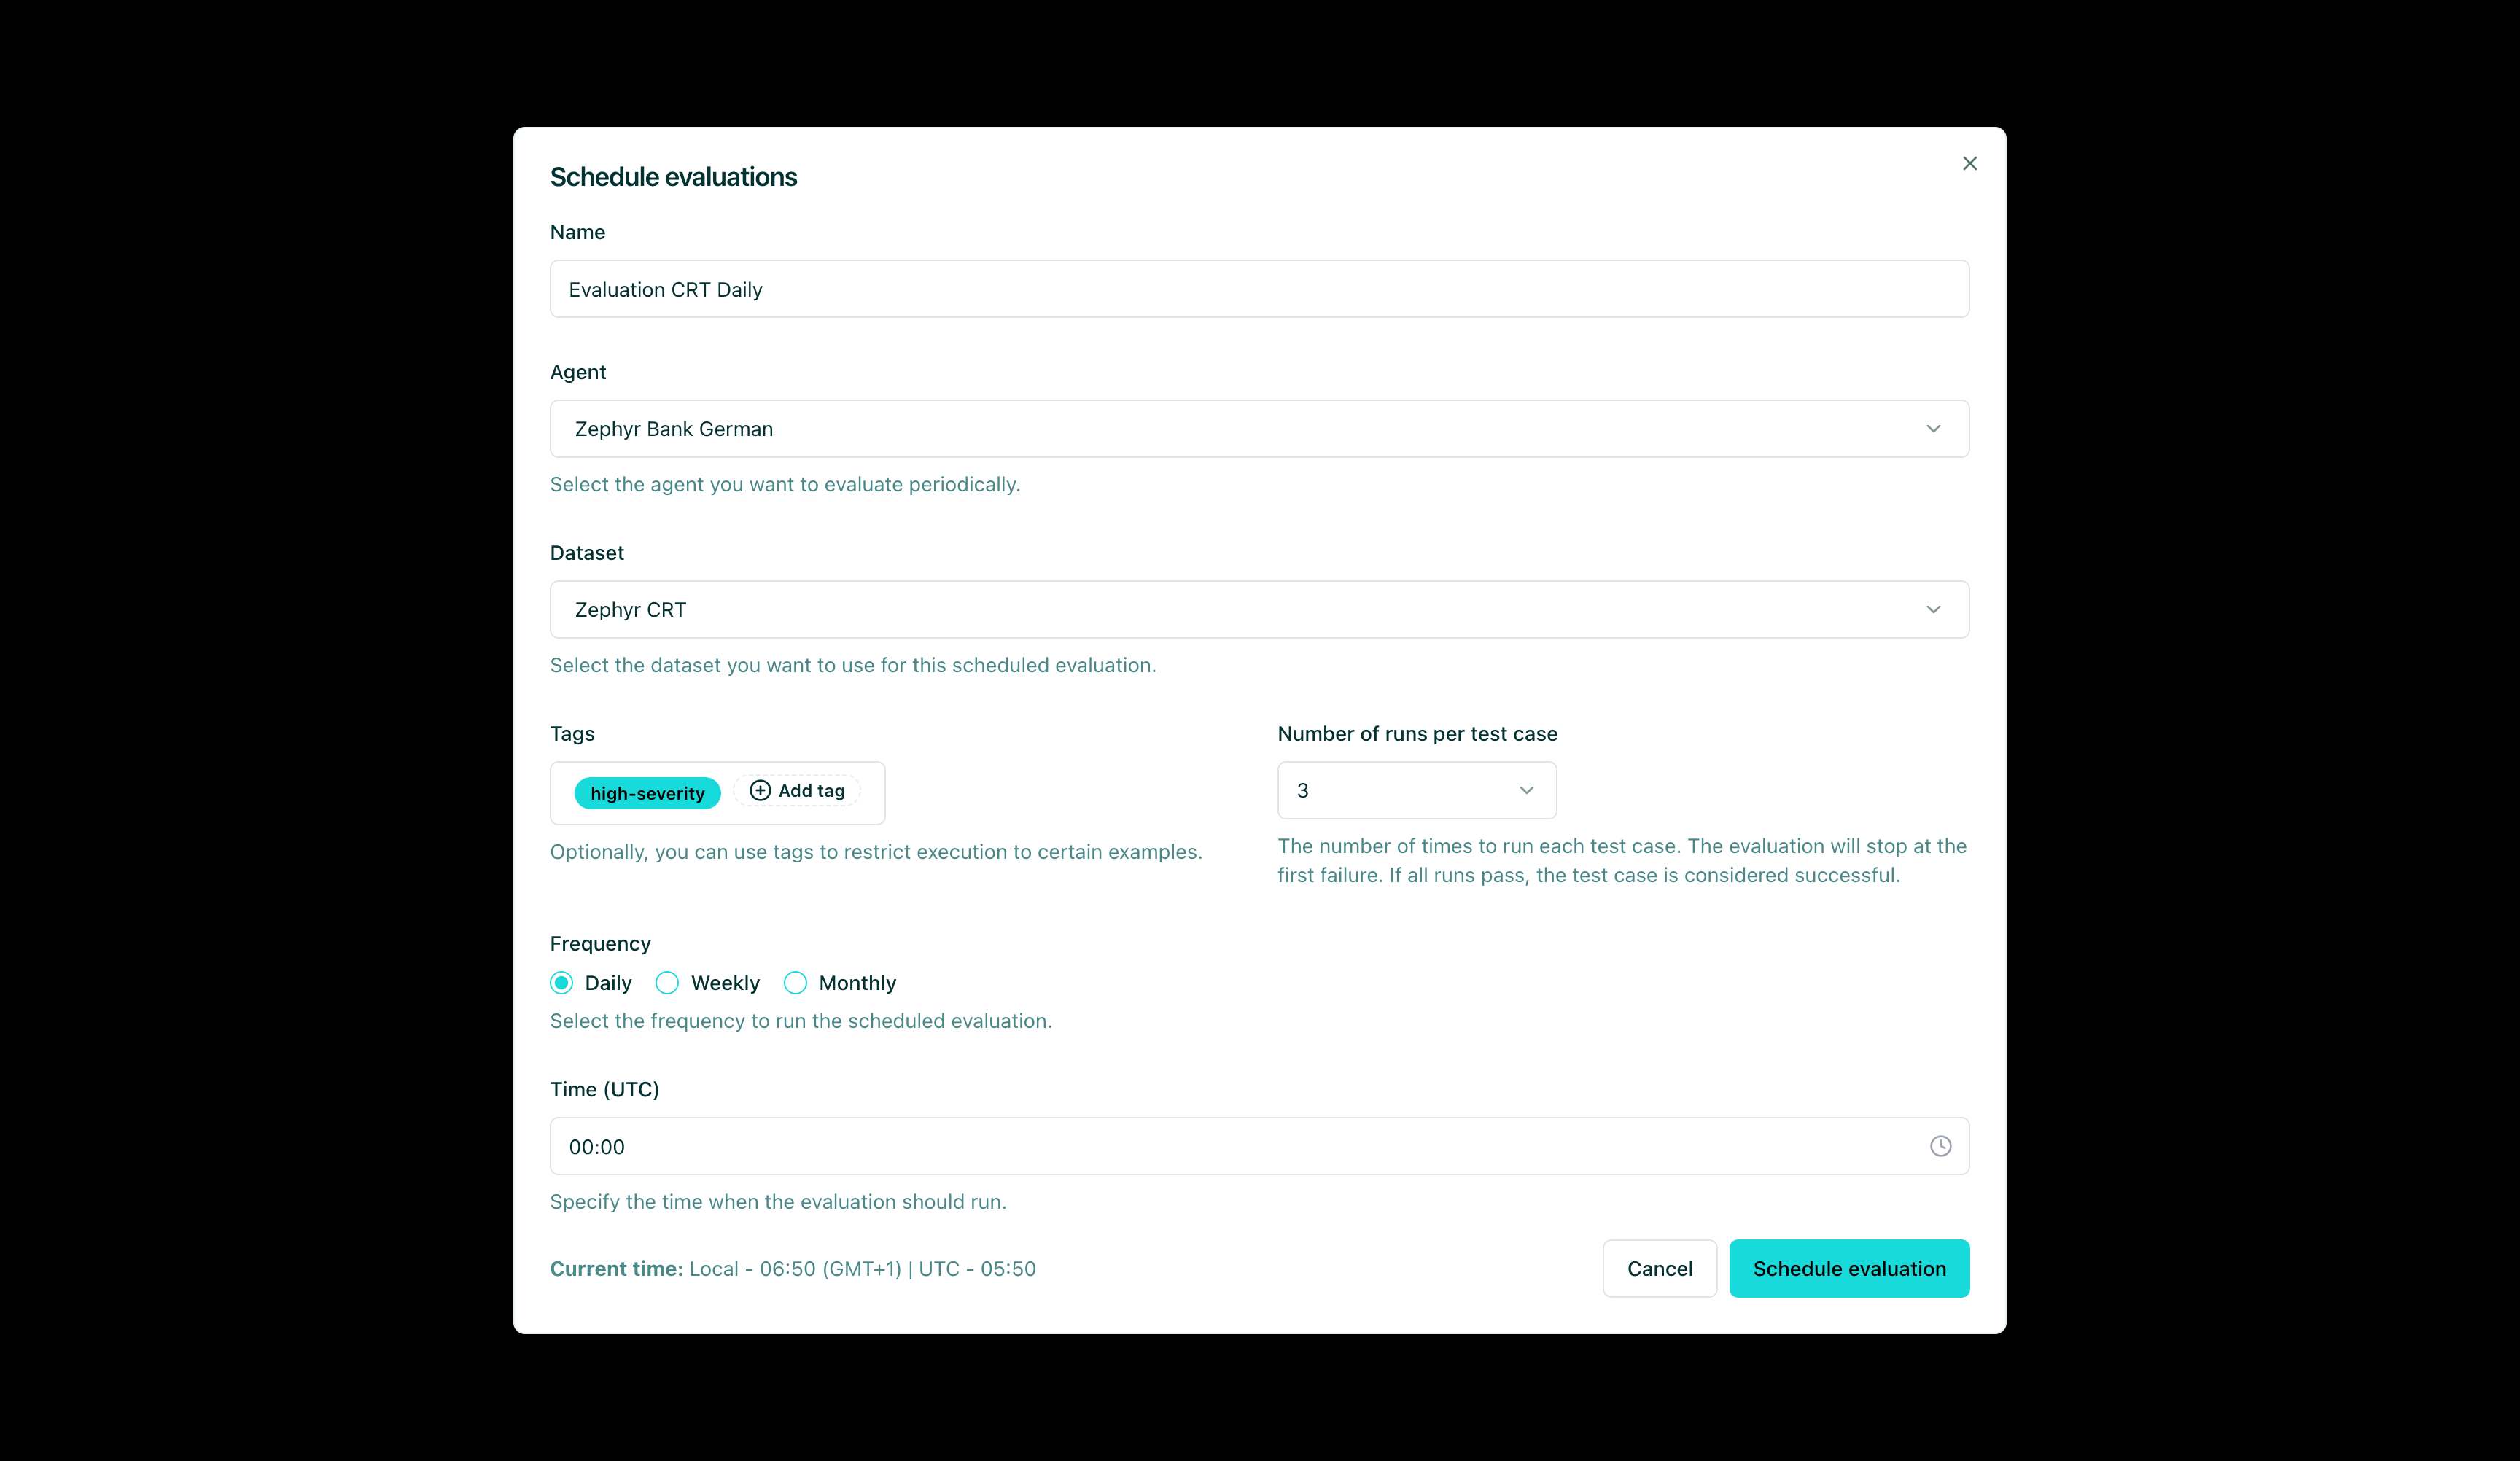Click the Schedule evaluation button
Viewport: 2520px width, 1461px height.
(1848, 1268)
